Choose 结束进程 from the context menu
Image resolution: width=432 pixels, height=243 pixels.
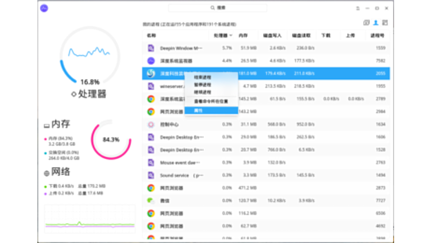coord(202,77)
